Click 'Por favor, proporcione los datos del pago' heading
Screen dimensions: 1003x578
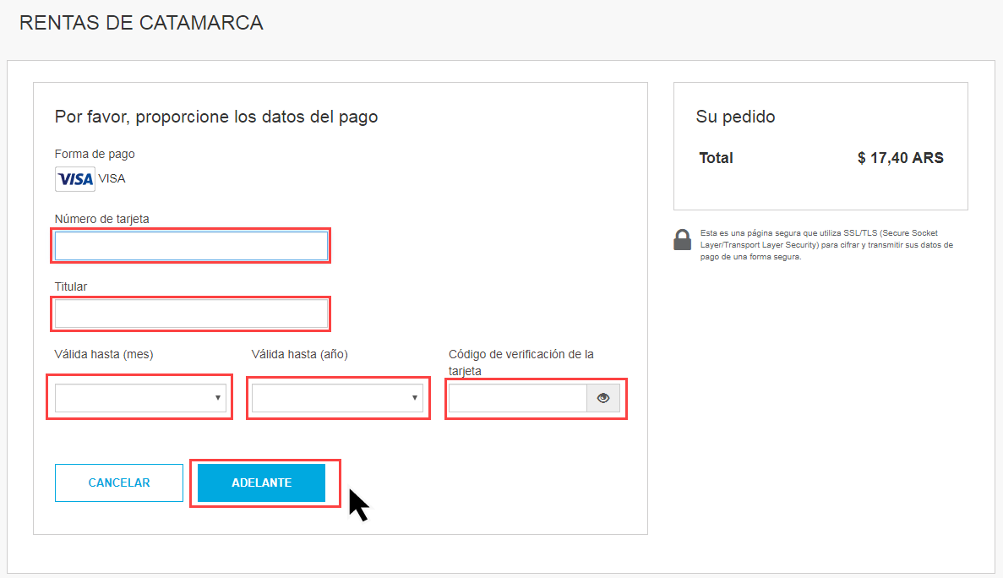pyautogui.click(x=216, y=117)
